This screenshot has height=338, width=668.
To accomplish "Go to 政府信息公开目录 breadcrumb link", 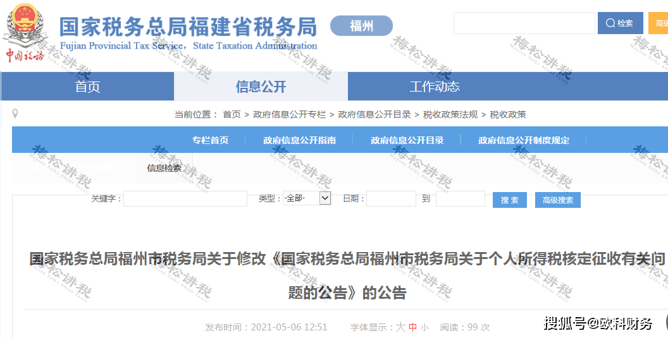I will [x=374, y=114].
